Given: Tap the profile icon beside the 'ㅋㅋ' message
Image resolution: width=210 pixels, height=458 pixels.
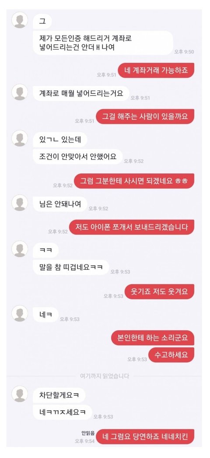Looking at the screenshot, I should pos(20,249).
